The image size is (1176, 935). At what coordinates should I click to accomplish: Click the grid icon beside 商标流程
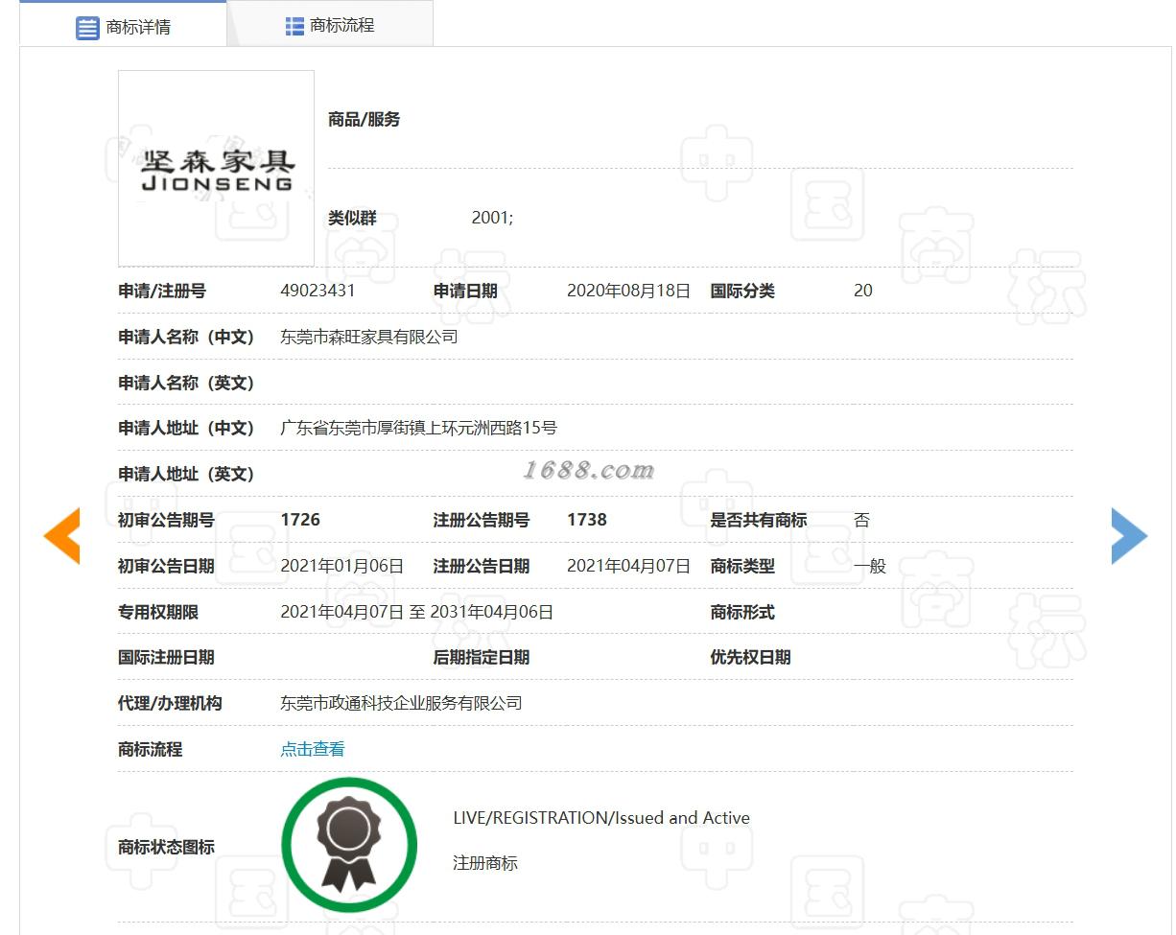[x=294, y=26]
